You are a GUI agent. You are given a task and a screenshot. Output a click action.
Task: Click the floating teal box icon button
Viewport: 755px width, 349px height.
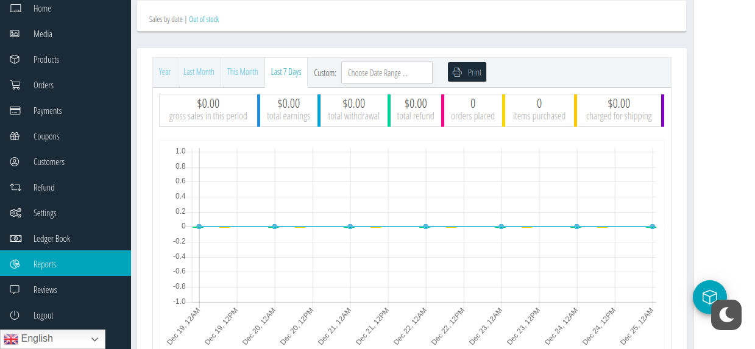pyautogui.click(x=710, y=297)
